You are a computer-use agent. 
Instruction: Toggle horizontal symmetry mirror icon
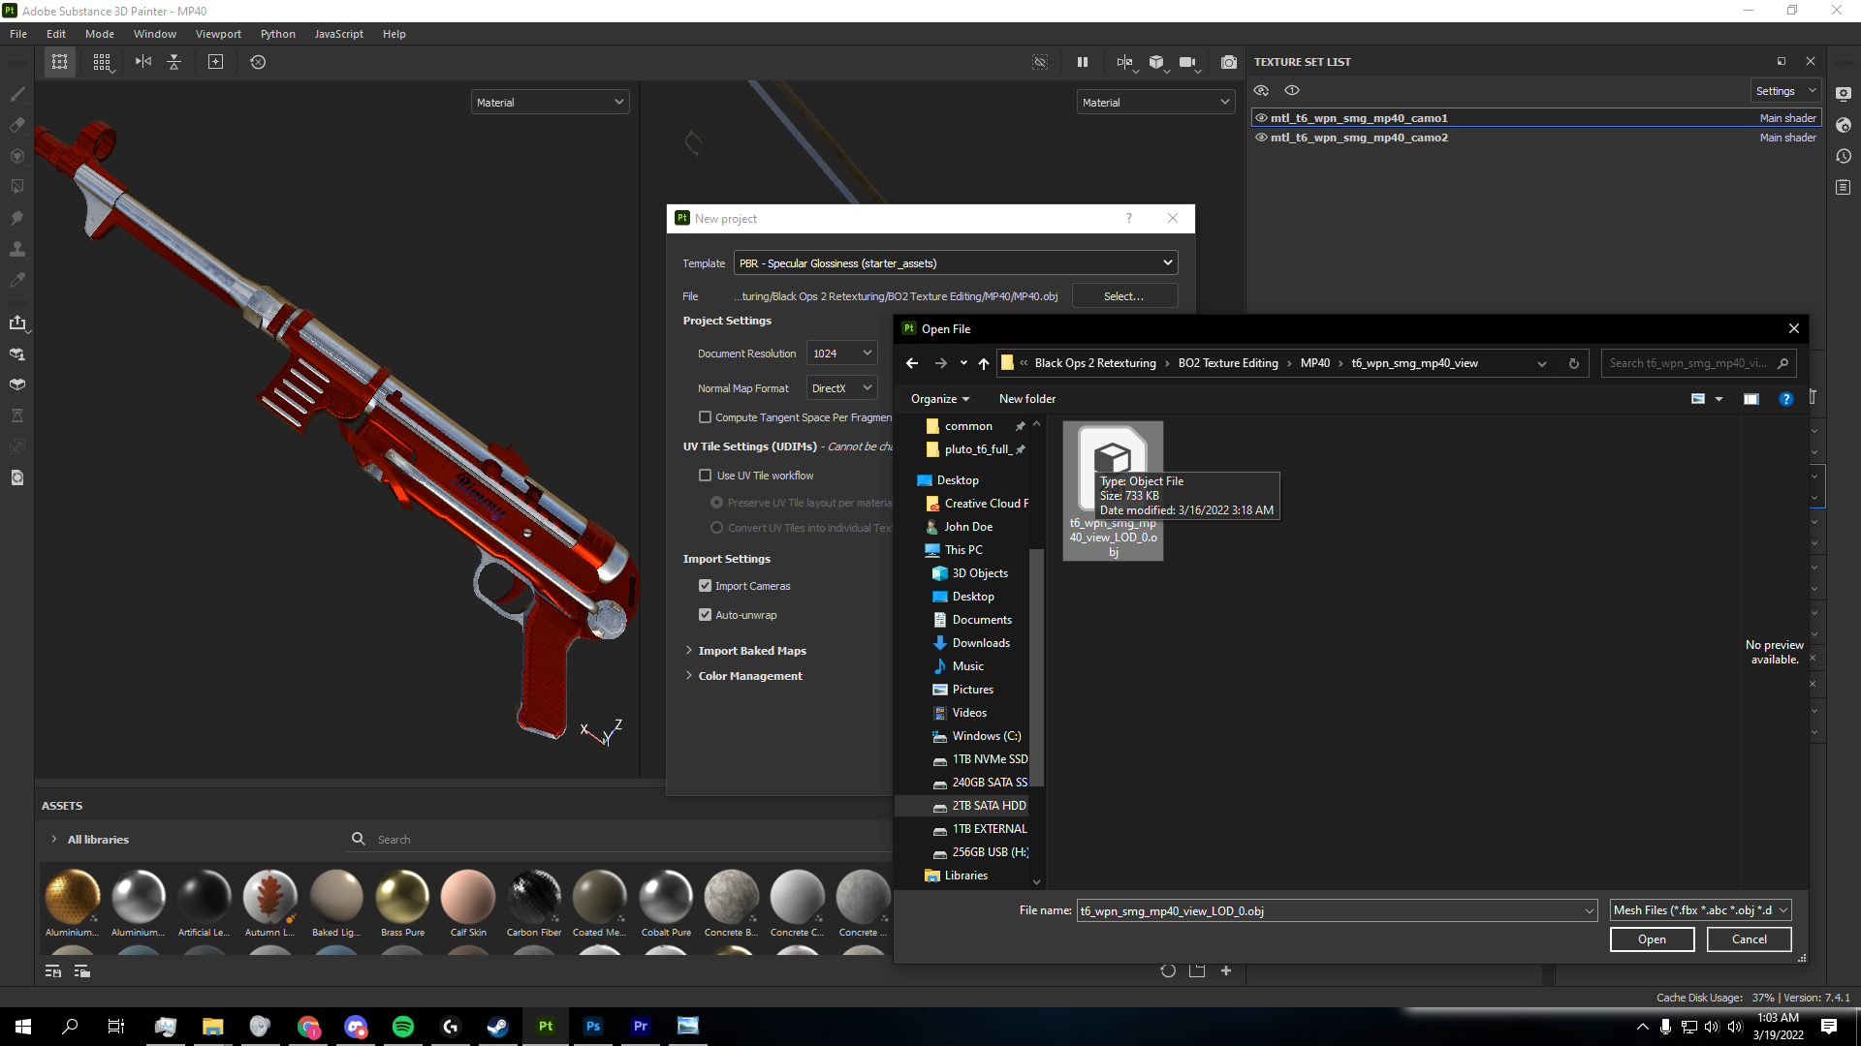tap(143, 62)
